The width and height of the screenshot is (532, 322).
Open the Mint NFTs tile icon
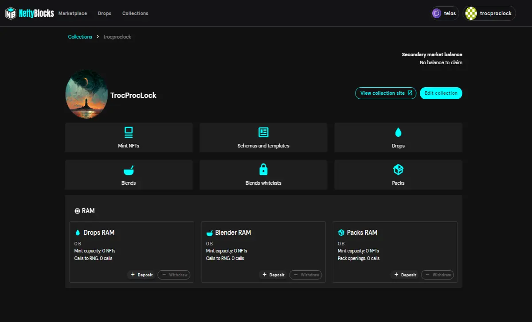pos(129,132)
